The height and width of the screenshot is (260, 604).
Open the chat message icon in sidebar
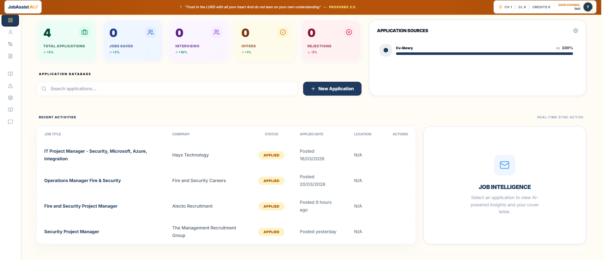click(x=10, y=122)
